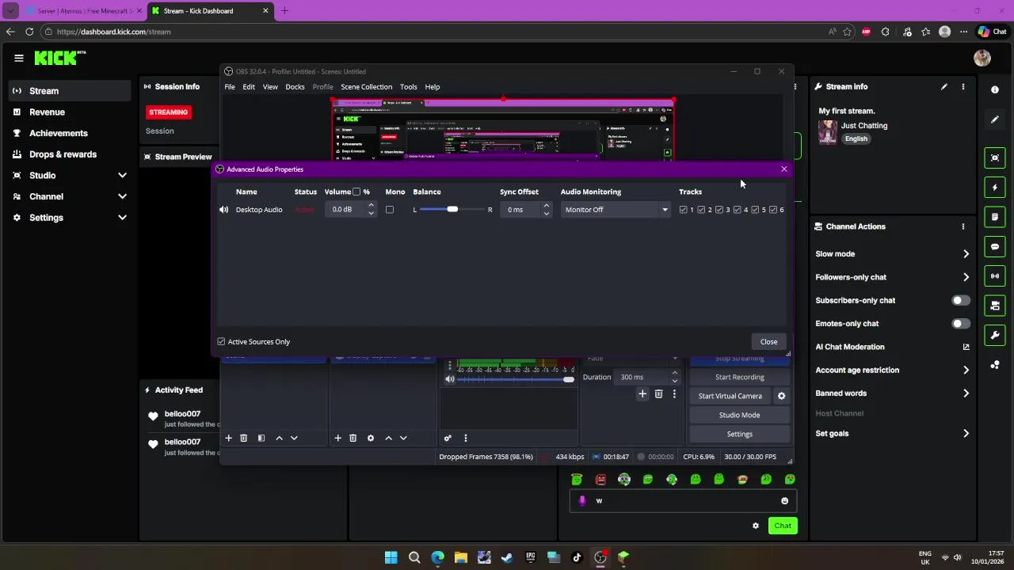Image resolution: width=1014 pixels, height=570 pixels.
Task: Uncheck track 4 for Desktop Audio
Action: tap(738, 210)
